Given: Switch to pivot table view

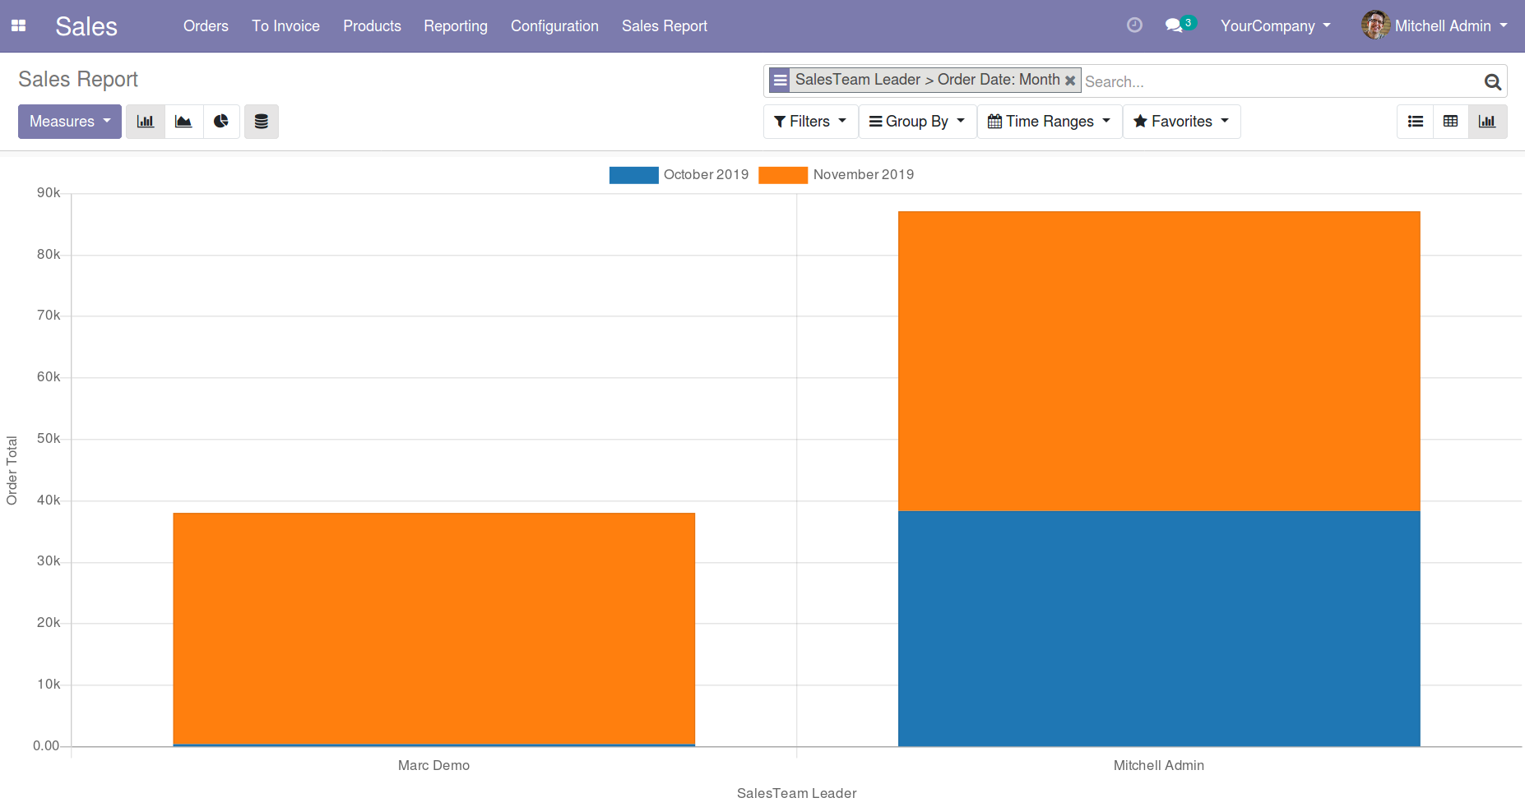Looking at the screenshot, I should point(1451,121).
